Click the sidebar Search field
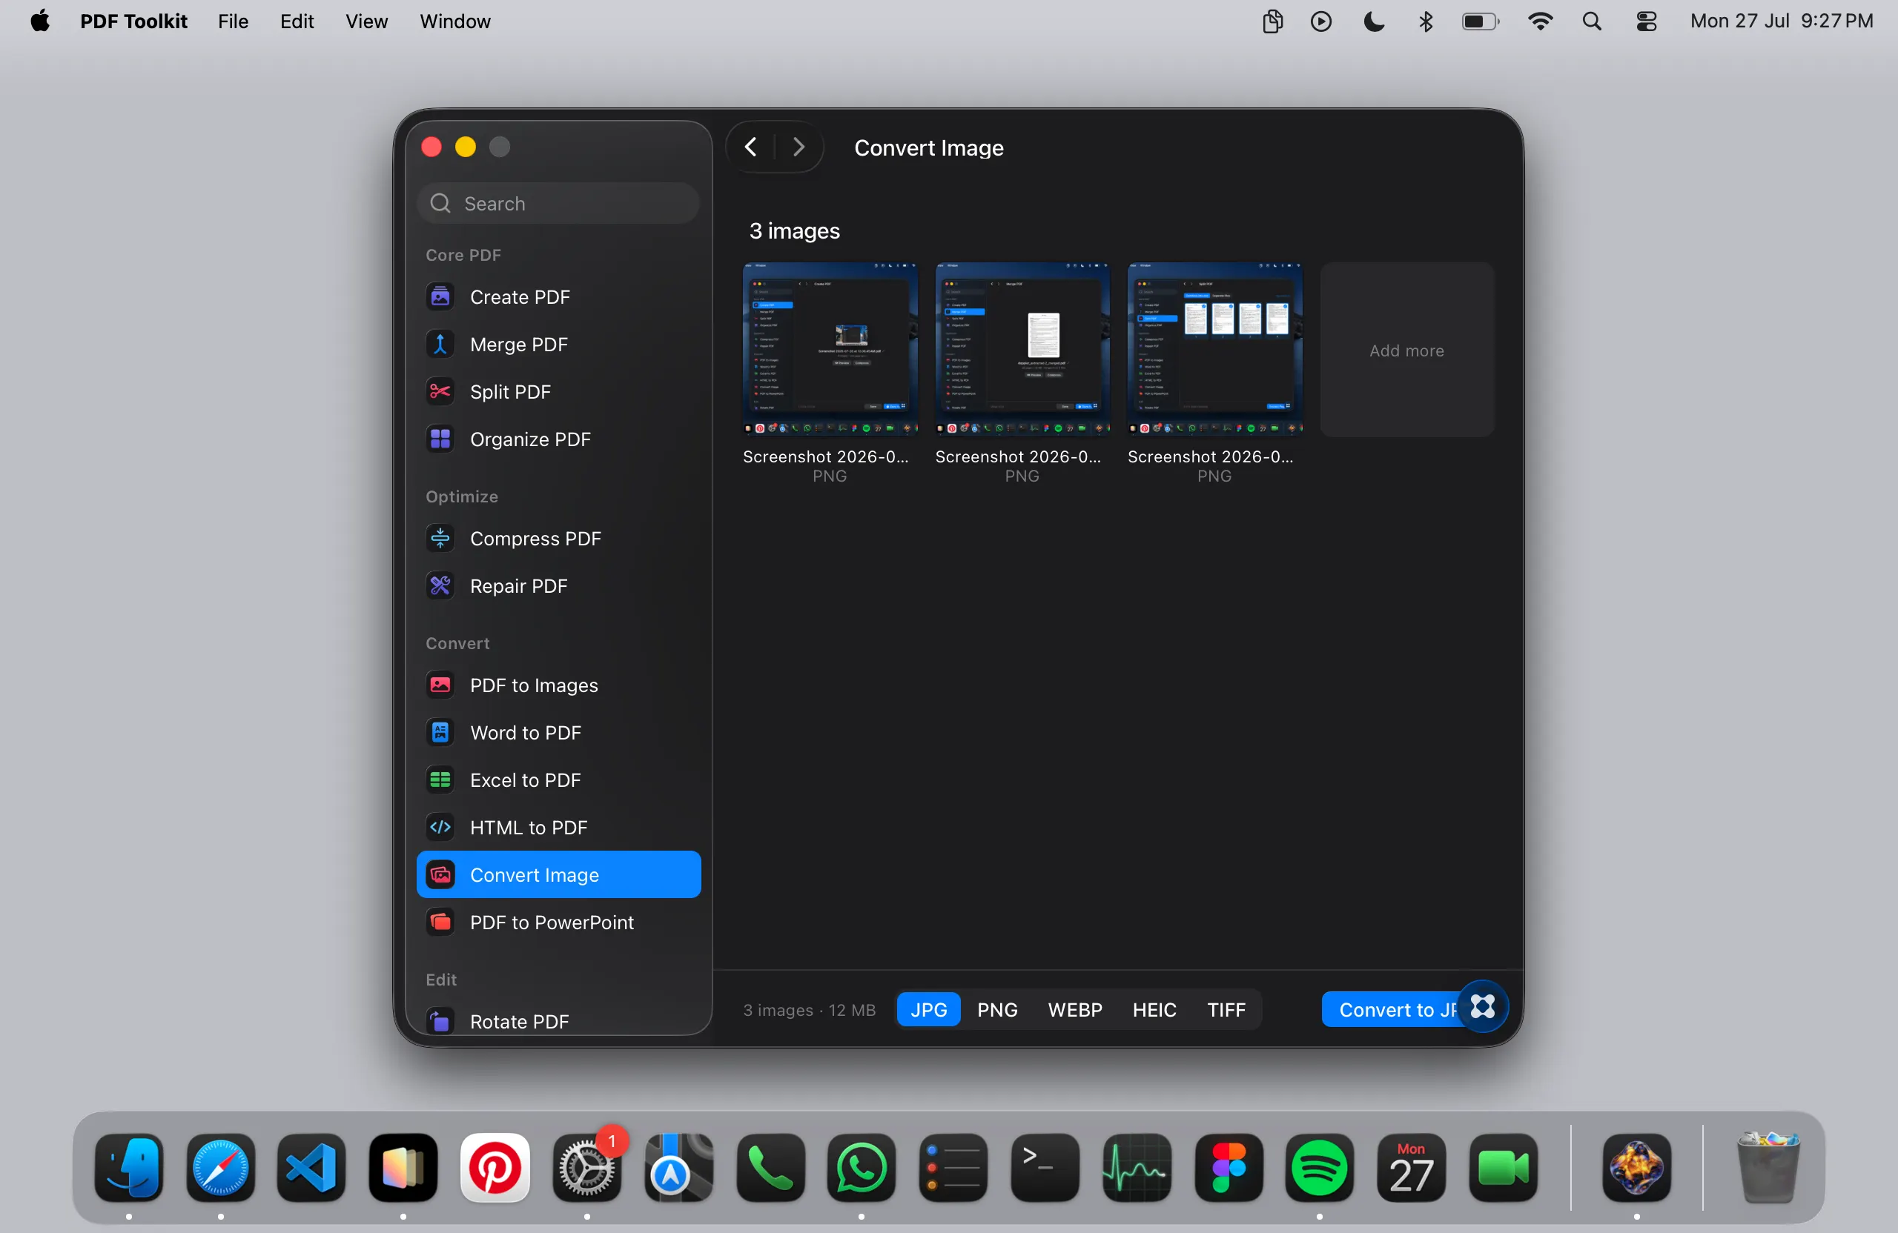The image size is (1898, 1233). (x=558, y=203)
